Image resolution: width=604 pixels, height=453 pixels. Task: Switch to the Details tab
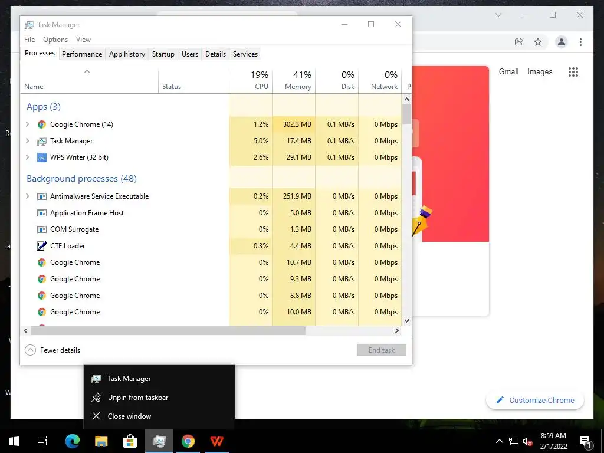(x=216, y=54)
